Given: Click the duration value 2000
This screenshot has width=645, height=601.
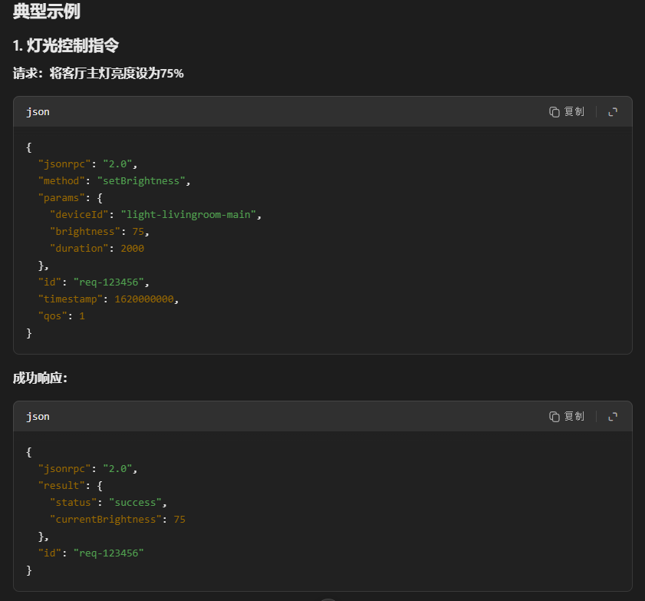Looking at the screenshot, I should tap(132, 249).
